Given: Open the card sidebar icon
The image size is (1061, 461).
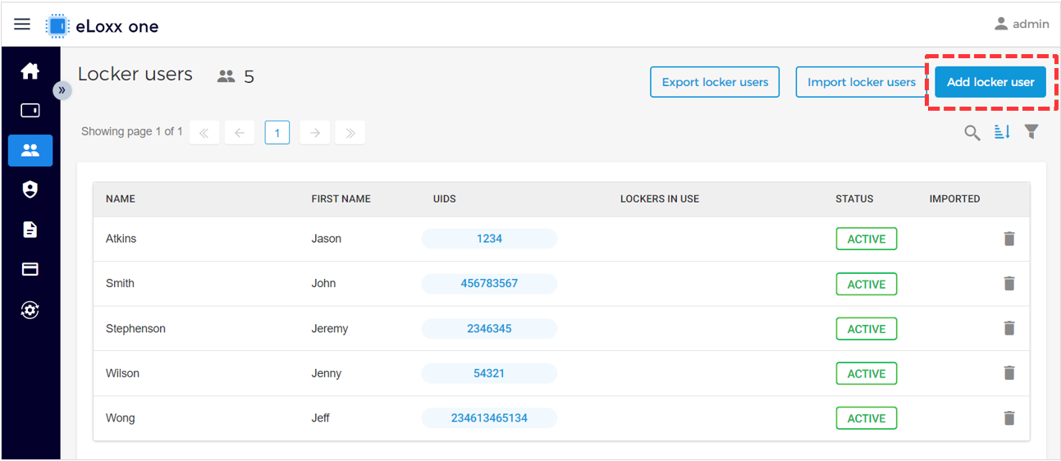Looking at the screenshot, I should point(30,269).
